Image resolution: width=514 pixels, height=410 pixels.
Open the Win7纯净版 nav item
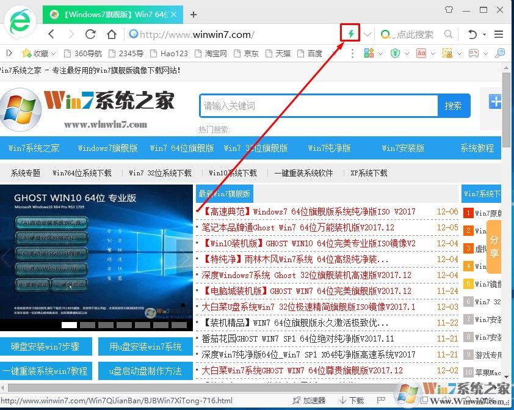[329, 148]
